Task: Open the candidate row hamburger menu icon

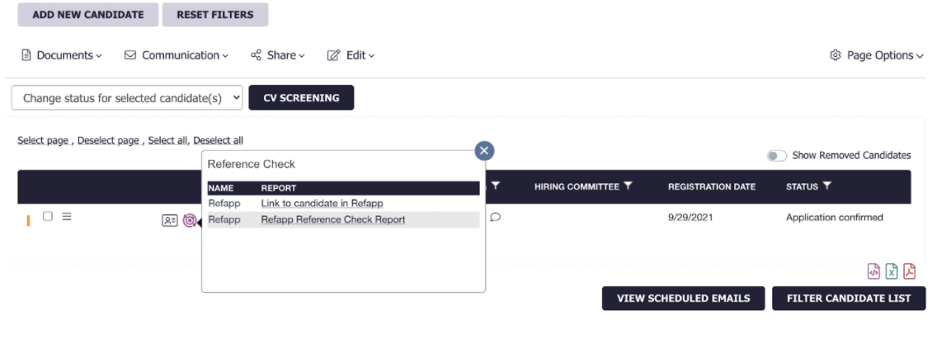Action: [x=67, y=216]
